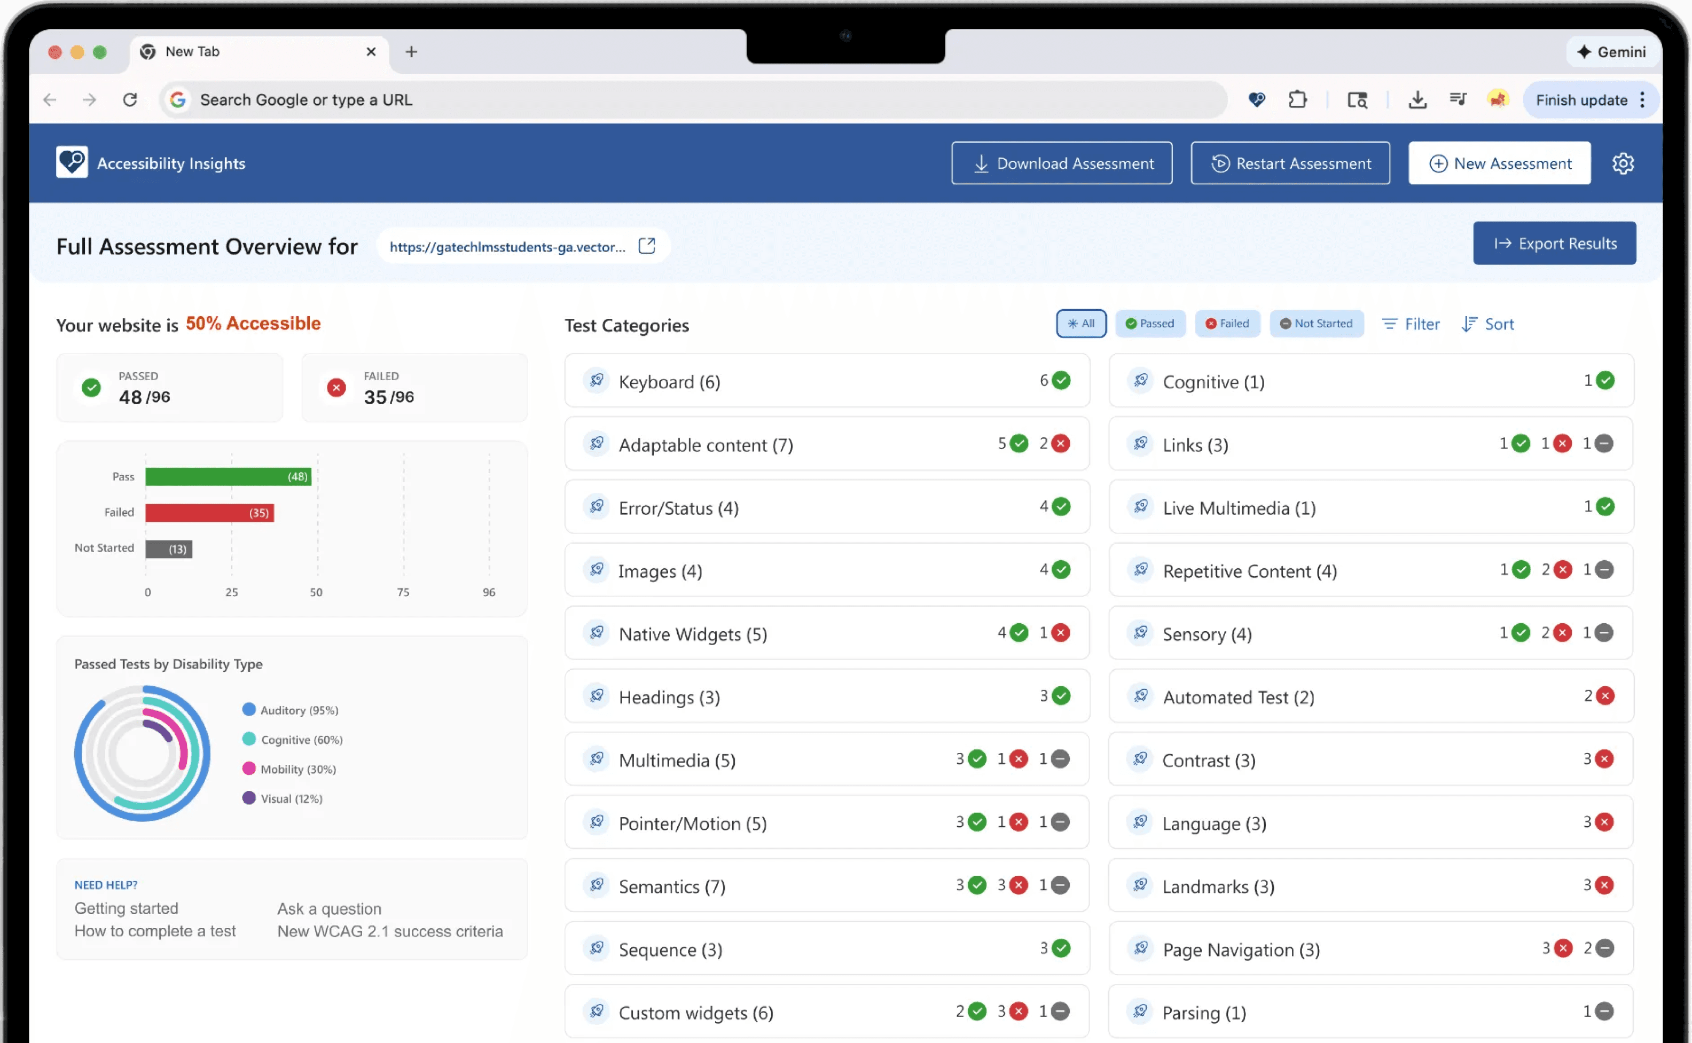Image resolution: width=1692 pixels, height=1043 pixels.
Task: Open the Sort options dropdown
Action: (1488, 324)
